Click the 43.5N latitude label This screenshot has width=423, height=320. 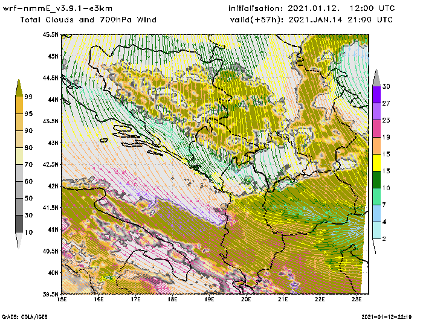tap(50, 121)
